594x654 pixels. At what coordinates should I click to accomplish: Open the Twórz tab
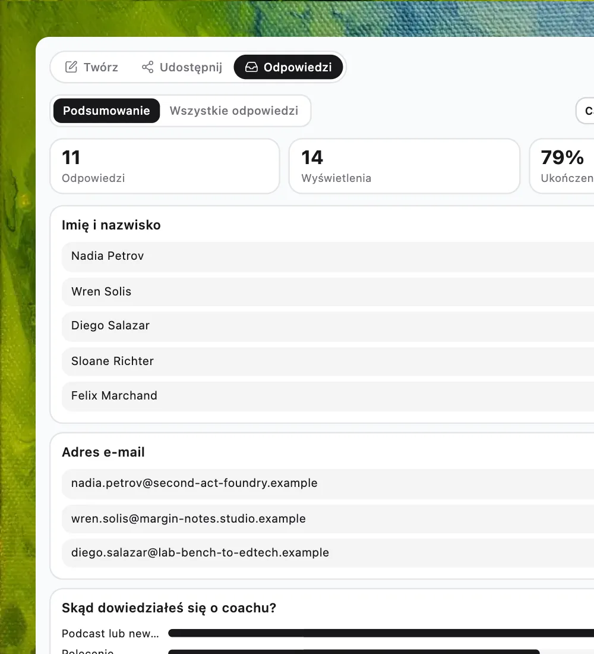pos(91,67)
